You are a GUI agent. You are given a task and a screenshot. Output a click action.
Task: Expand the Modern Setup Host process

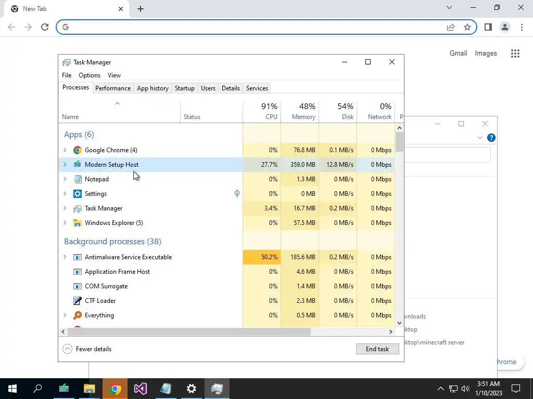click(x=65, y=165)
